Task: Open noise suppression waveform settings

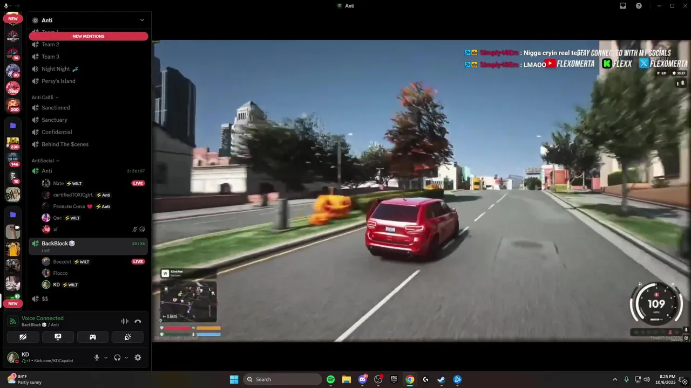Action: click(125, 321)
